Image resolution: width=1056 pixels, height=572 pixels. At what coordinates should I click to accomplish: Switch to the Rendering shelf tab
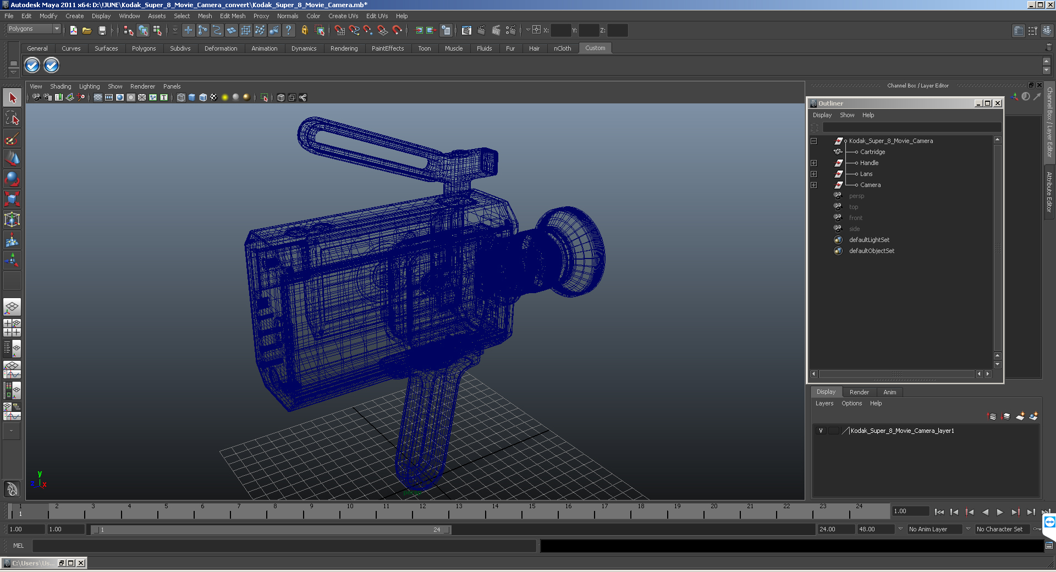(344, 48)
